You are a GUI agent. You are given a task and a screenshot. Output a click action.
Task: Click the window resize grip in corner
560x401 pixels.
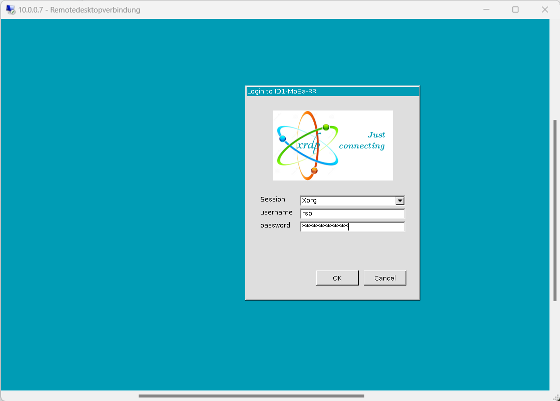tap(555, 396)
